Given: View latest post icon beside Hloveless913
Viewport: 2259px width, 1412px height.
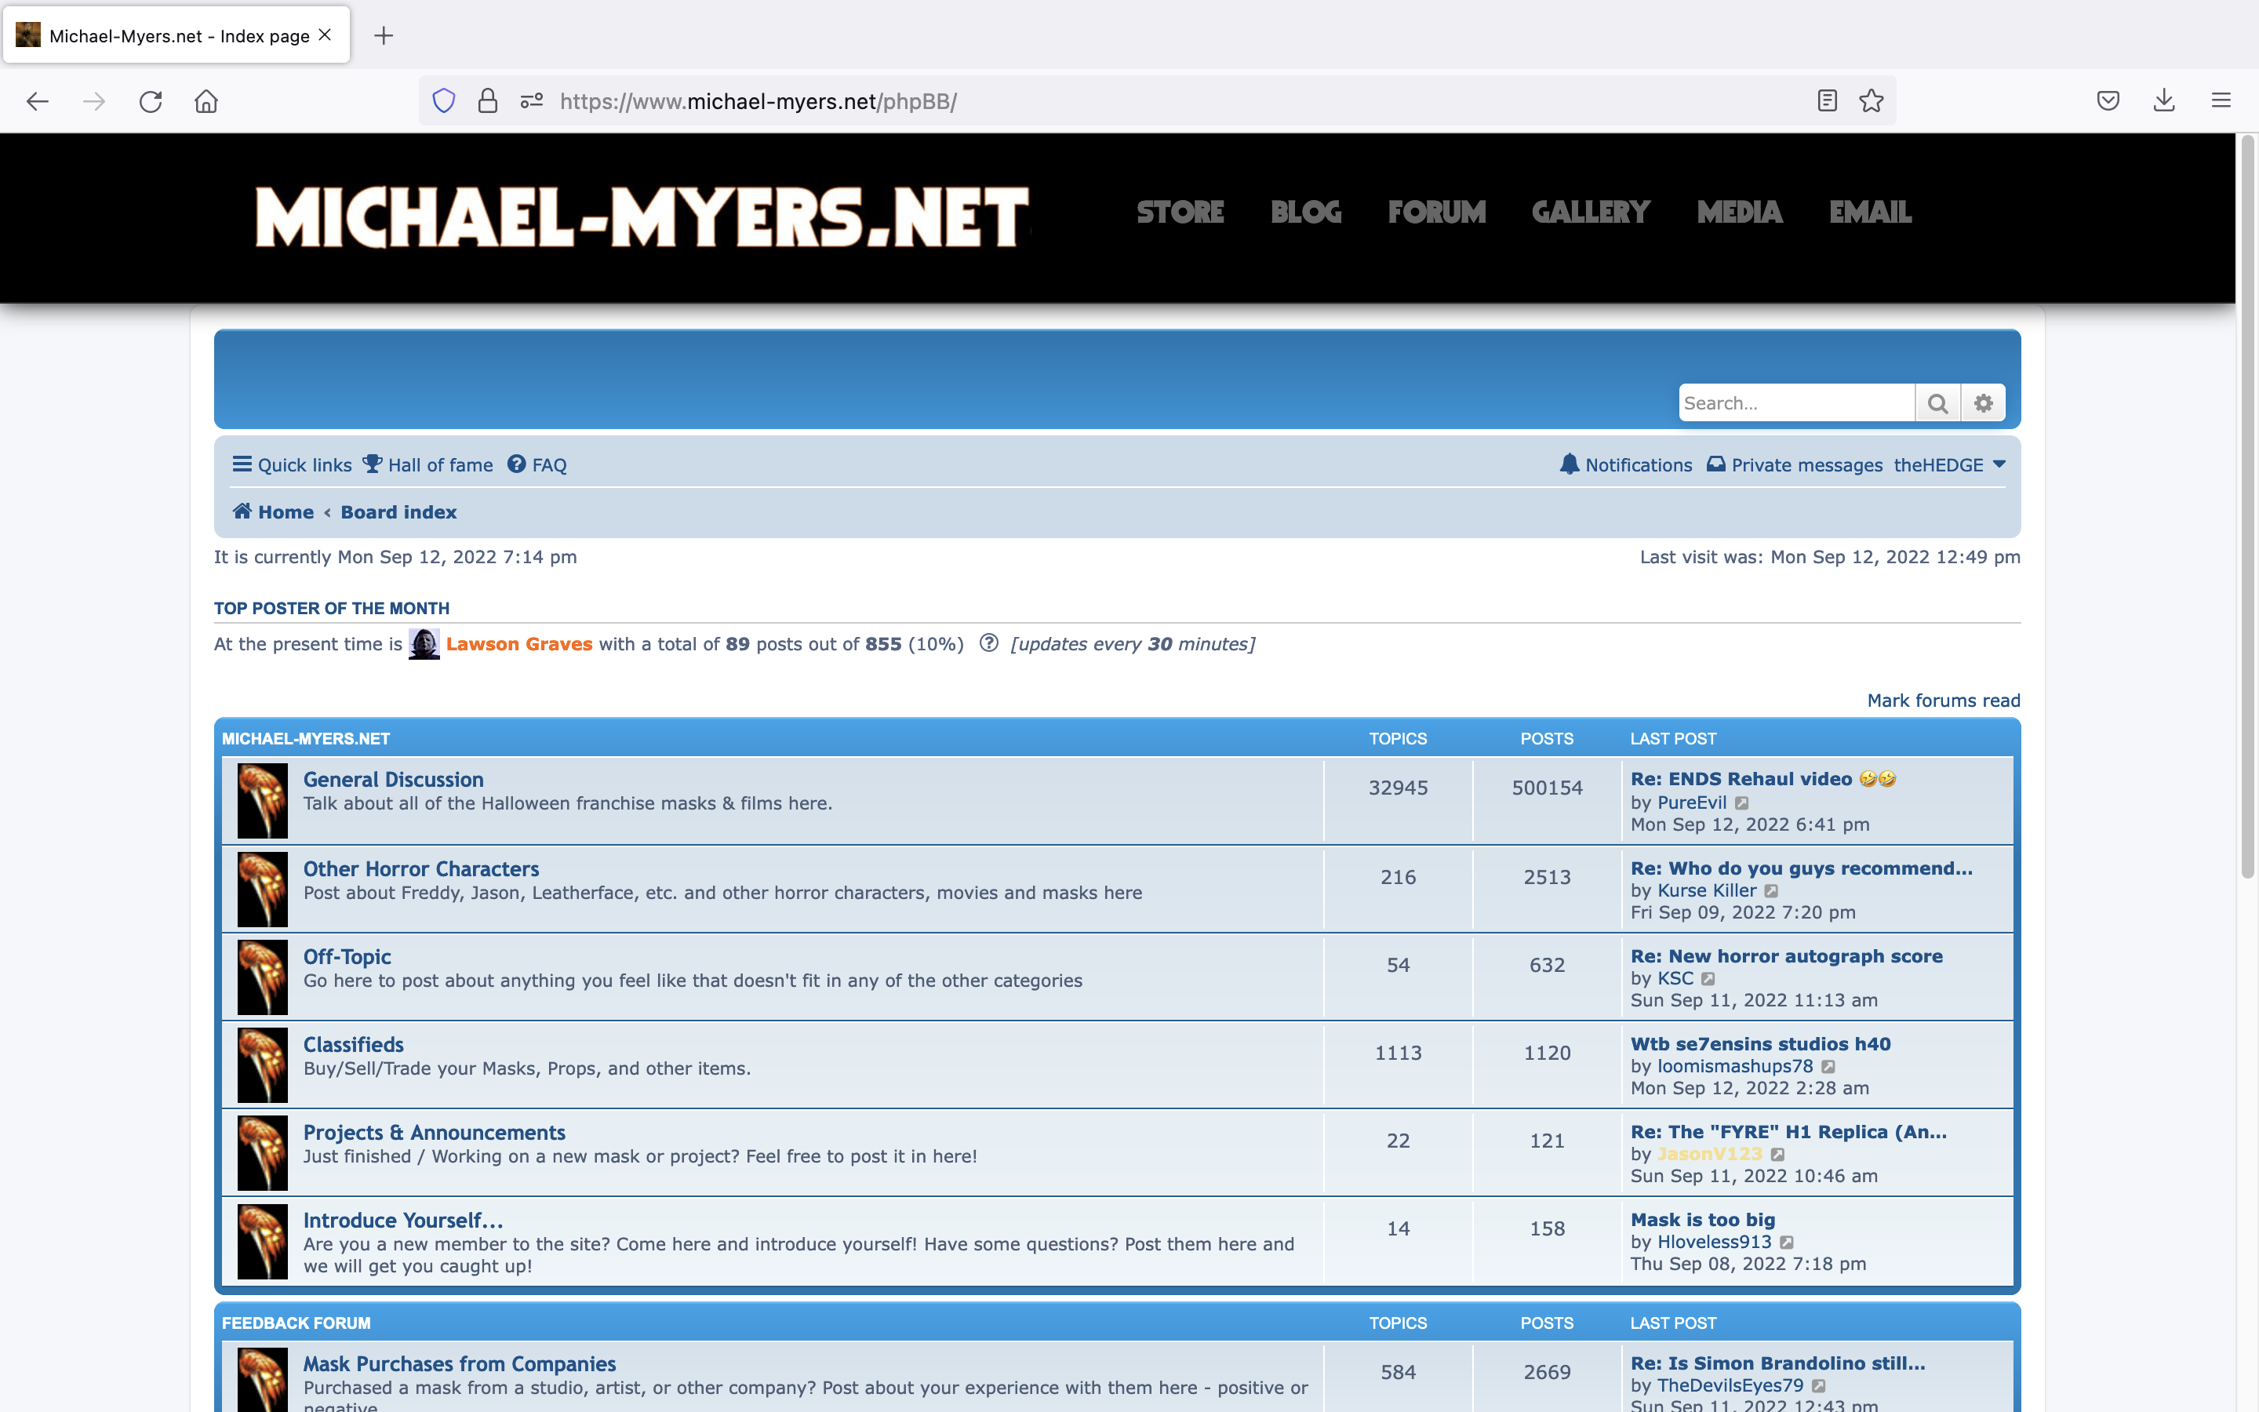Looking at the screenshot, I should (1787, 1242).
